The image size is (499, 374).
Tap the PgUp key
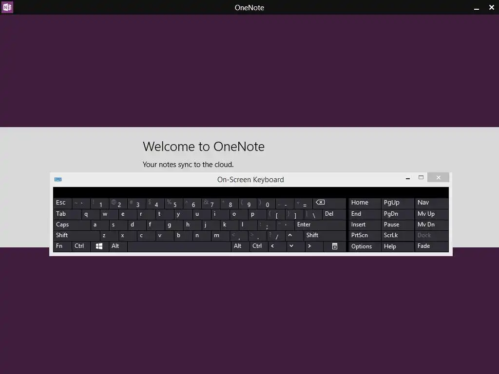pos(397,203)
